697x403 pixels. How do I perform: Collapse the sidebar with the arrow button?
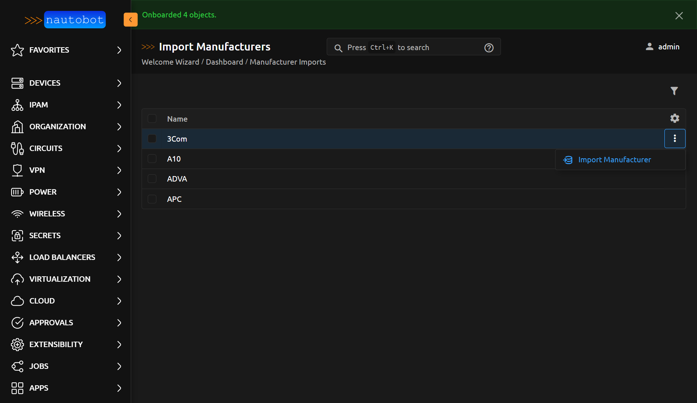click(130, 20)
